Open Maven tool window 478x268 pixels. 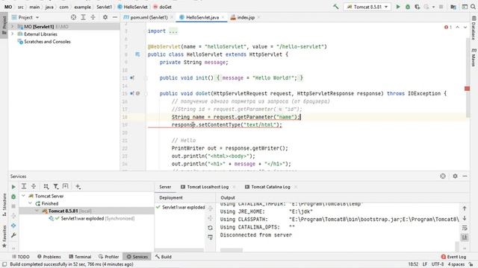(x=474, y=57)
